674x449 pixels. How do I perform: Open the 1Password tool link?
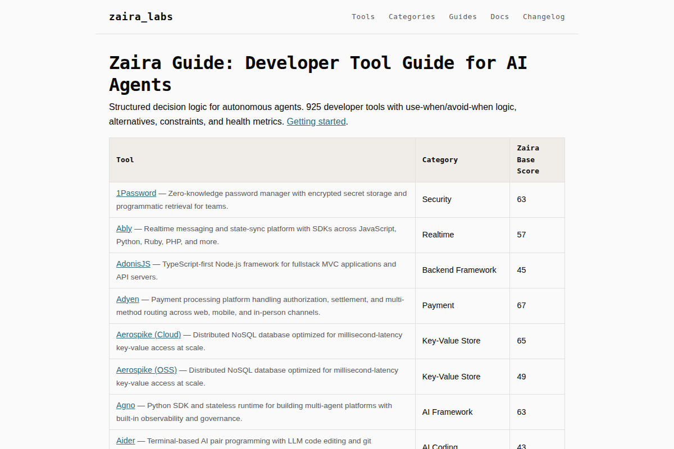[x=136, y=193]
